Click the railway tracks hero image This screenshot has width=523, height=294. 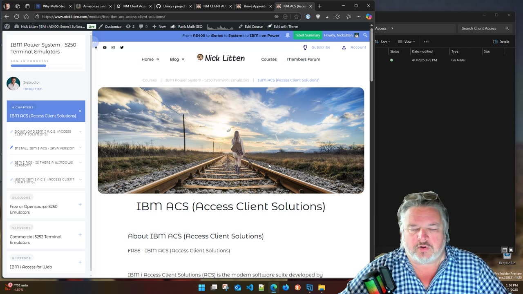coord(231,140)
